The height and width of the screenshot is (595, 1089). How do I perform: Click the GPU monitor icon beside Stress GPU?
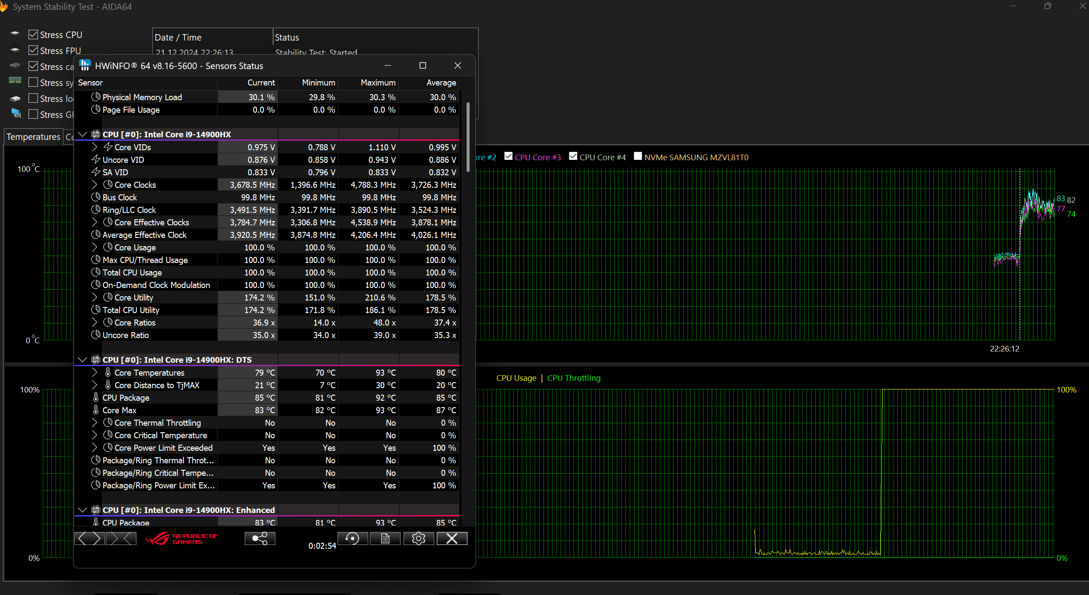pyautogui.click(x=16, y=114)
